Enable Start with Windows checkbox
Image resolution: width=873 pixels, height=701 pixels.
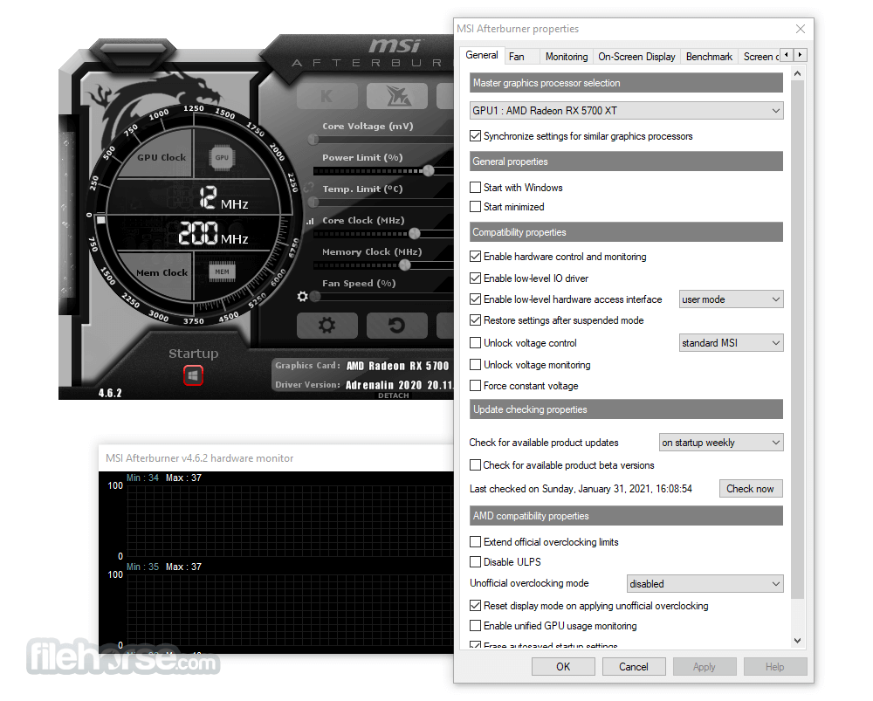tap(516, 188)
